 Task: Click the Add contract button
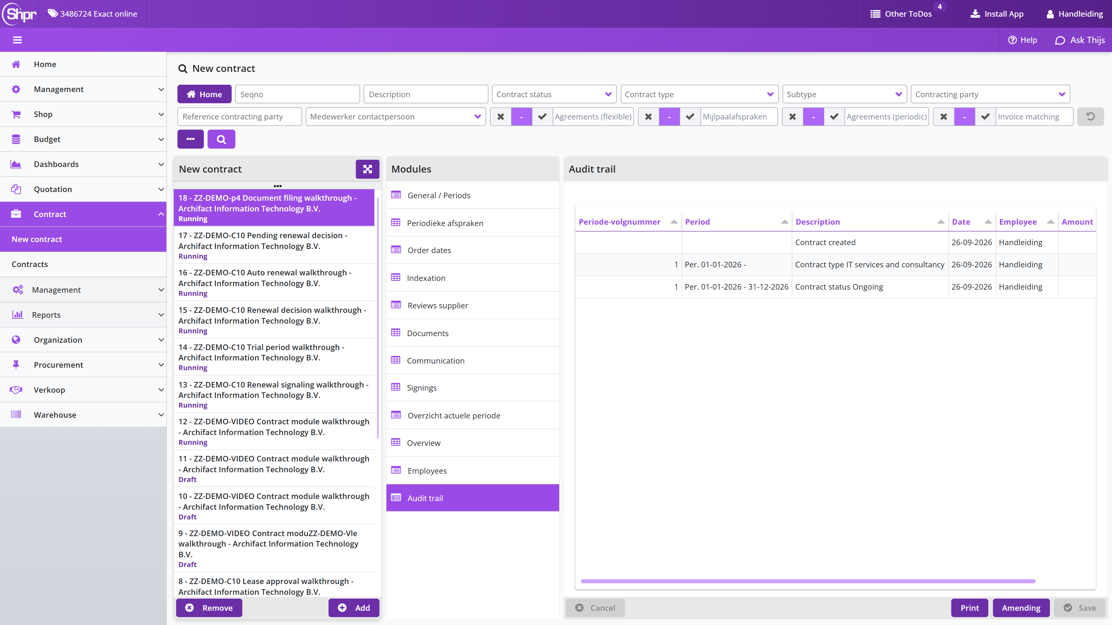(354, 608)
